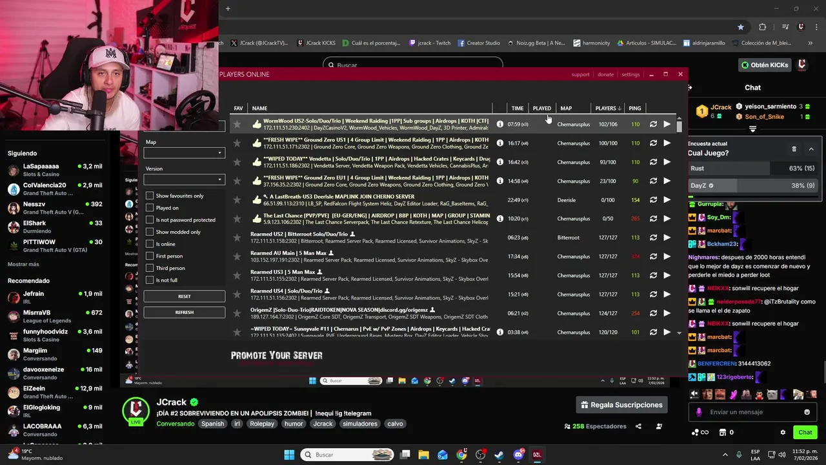Click Enviar un mensaje chat field
Screen dimensions: 826x465
[x=752, y=412]
